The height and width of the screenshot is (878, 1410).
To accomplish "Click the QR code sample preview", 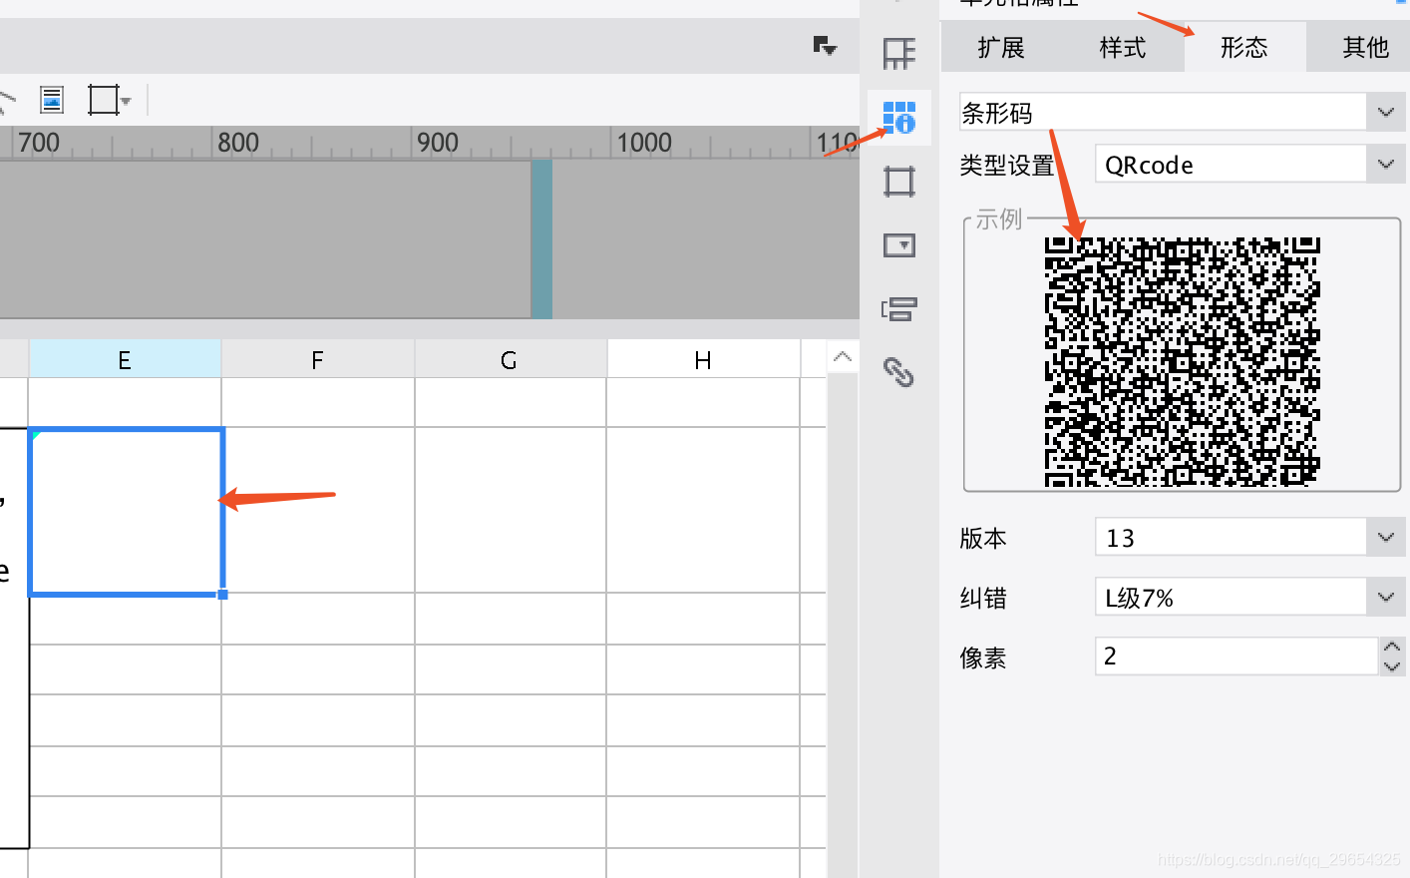I will (1183, 361).
